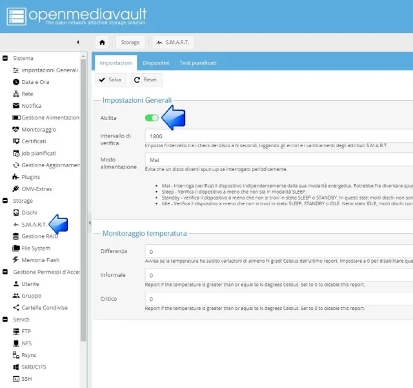
Task: Switch to the Test pianificati tab
Action: pos(197,63)
